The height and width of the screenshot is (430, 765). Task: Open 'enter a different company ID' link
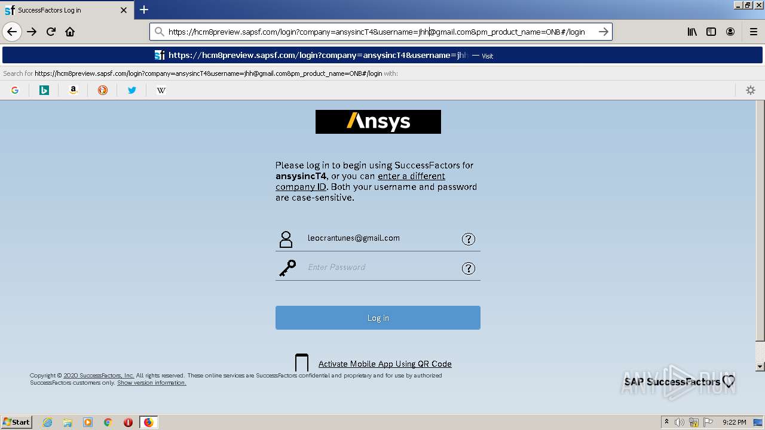360,182
